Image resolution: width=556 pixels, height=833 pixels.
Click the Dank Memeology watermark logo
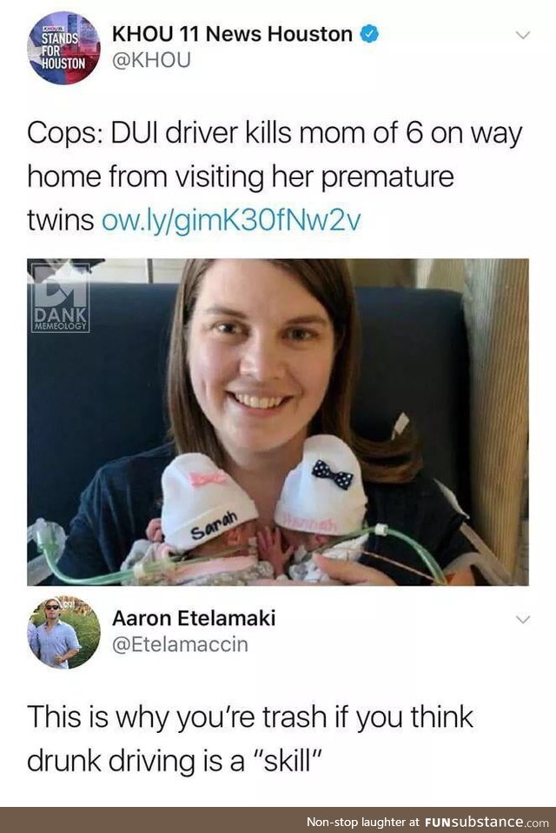59,298
